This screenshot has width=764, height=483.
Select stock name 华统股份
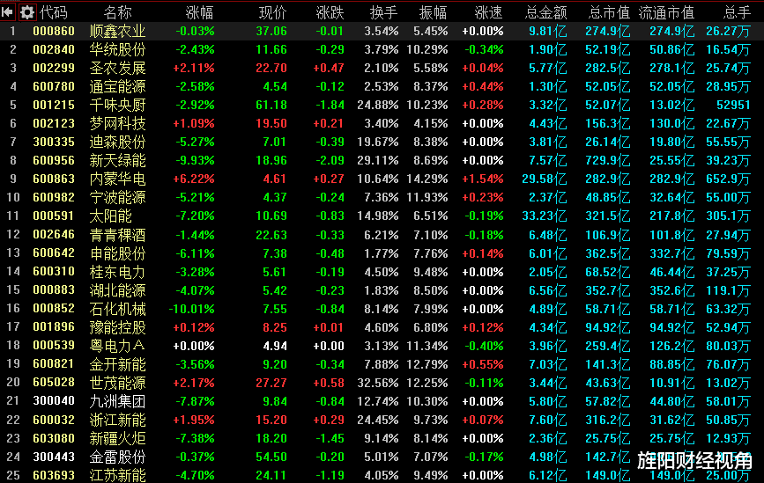pyautogui.click(x=118, y=49)
